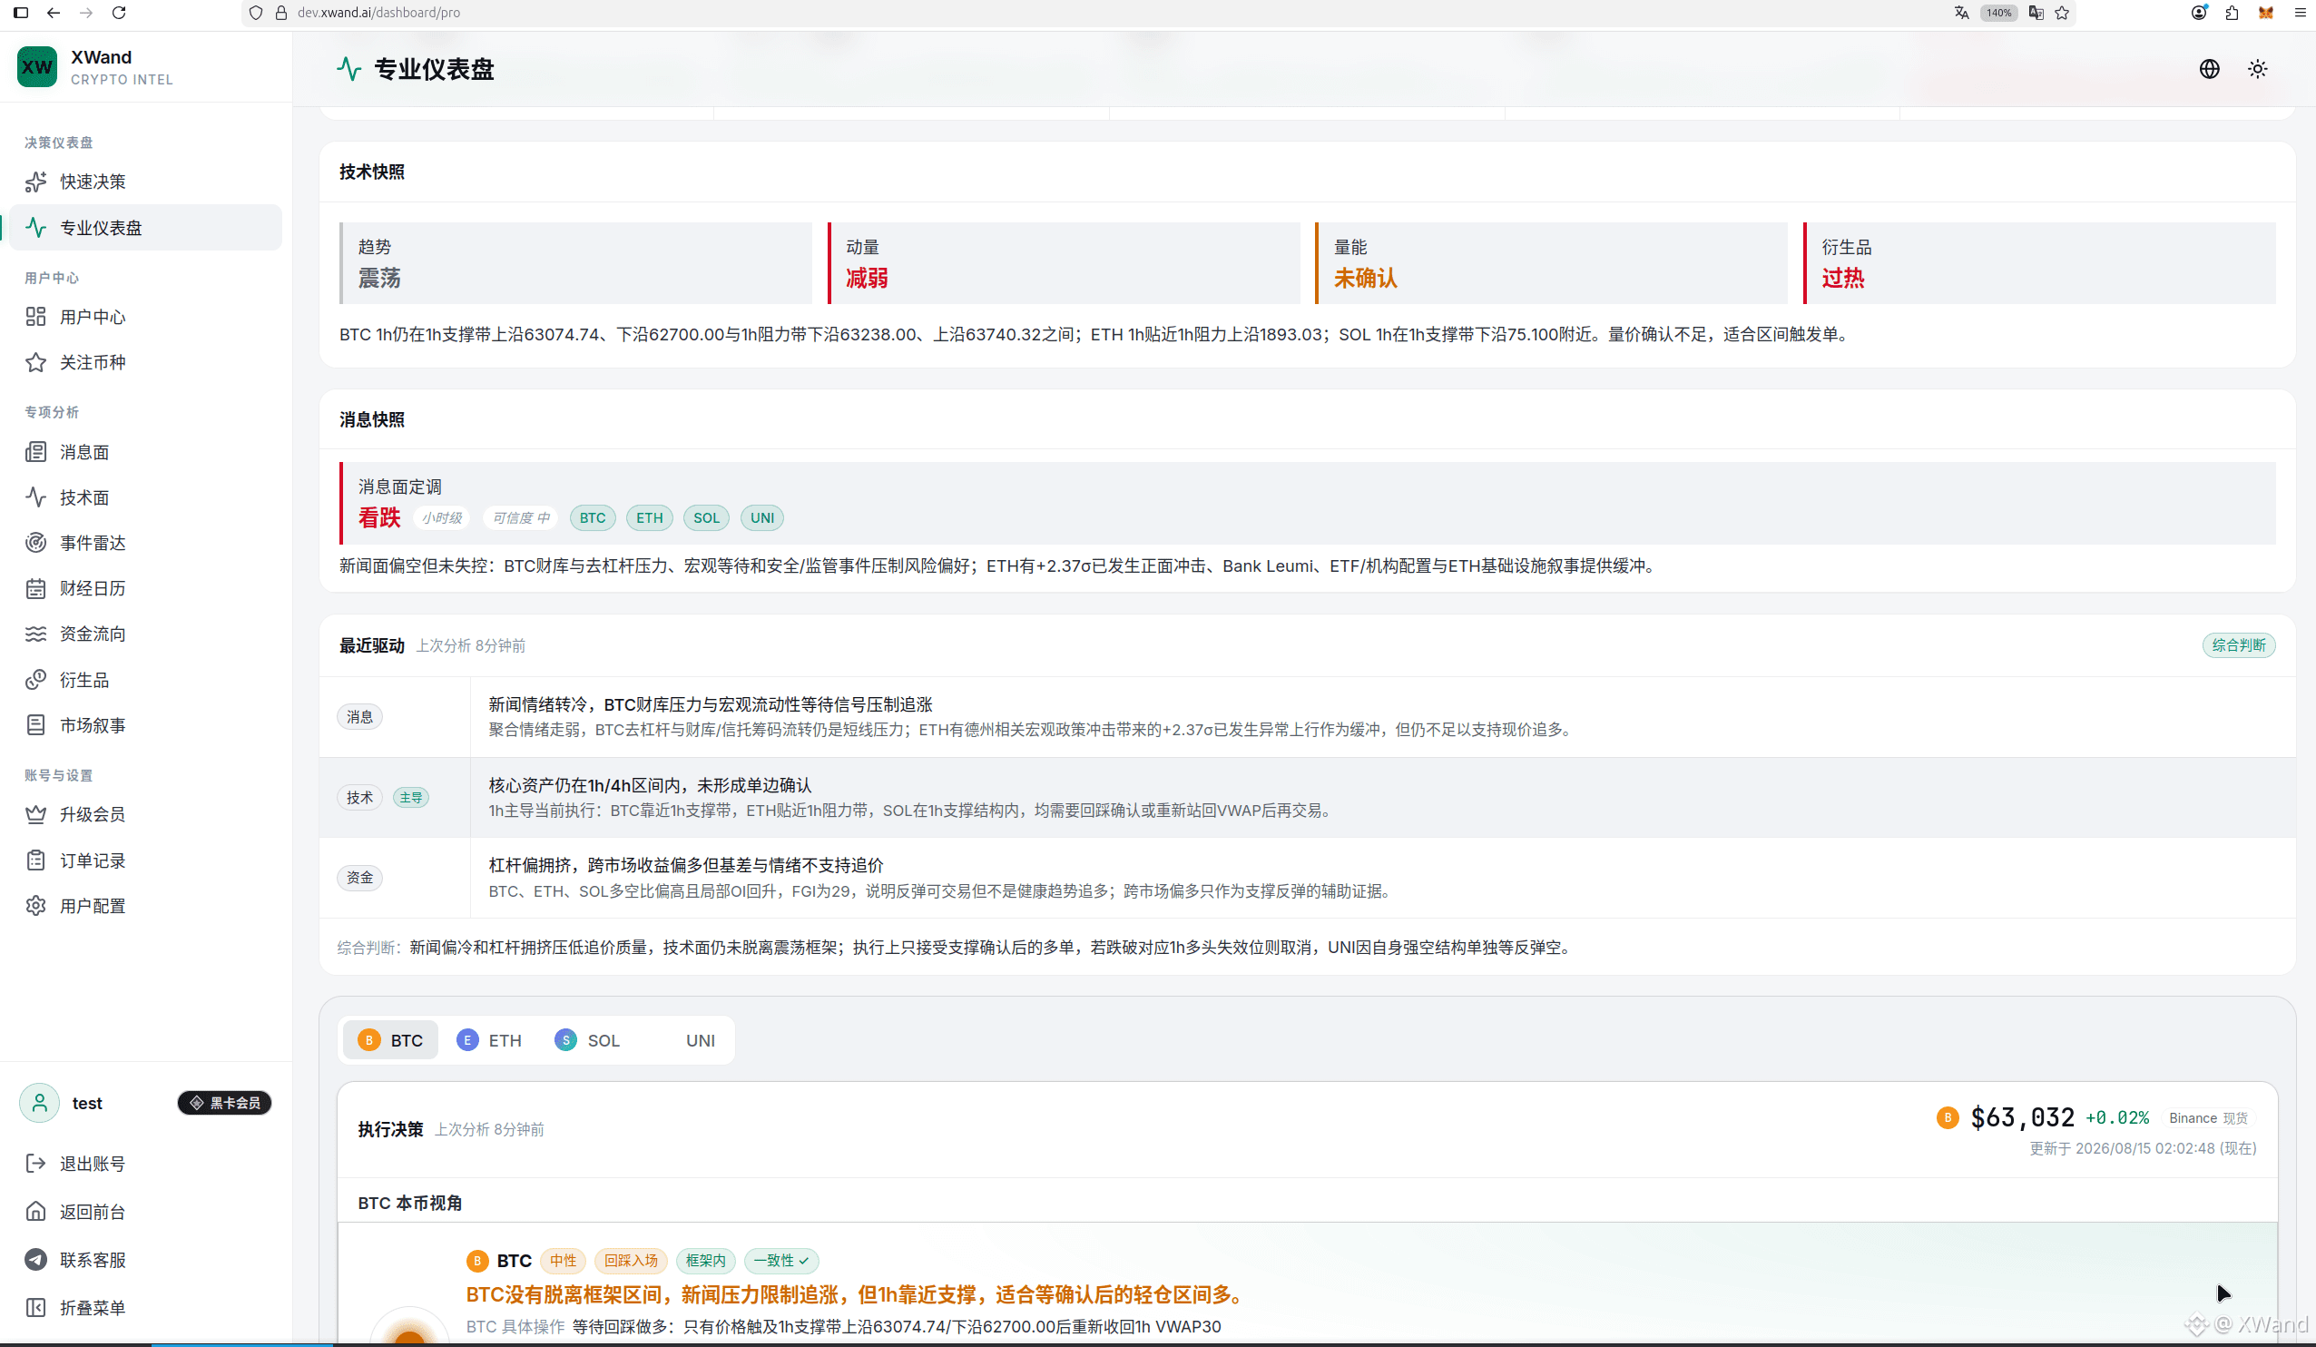This screenshot has height=1347, width=2316.
Task: Click the 衍生品 过热 card
Action: pos(2040,263)
